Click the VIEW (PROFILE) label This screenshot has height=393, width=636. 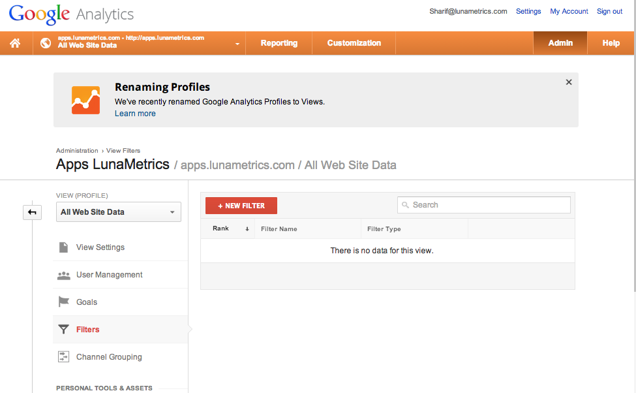82,196
